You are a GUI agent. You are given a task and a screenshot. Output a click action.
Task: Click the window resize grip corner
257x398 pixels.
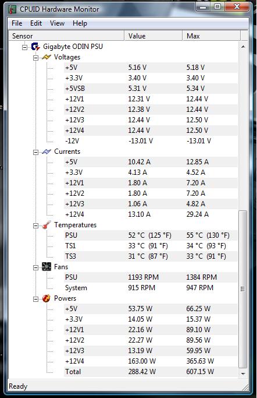coord(245,387)
